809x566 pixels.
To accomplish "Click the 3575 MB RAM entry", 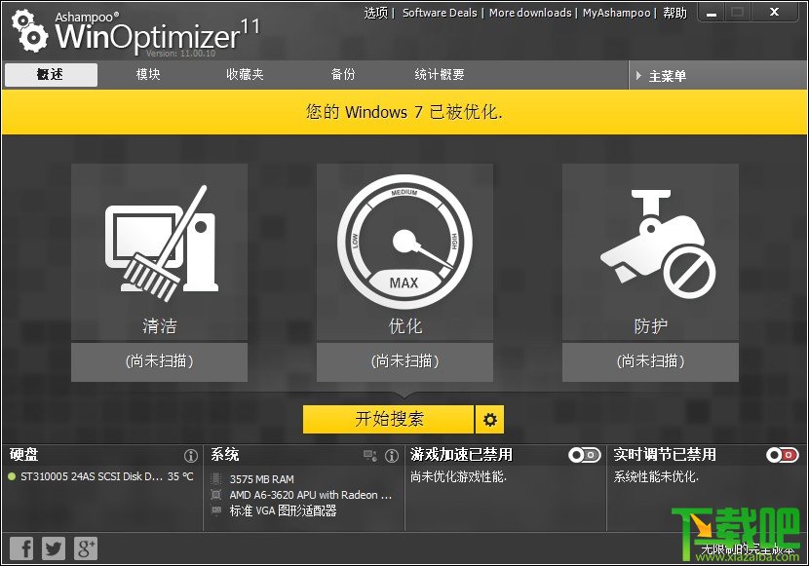I will pos(261,479).
